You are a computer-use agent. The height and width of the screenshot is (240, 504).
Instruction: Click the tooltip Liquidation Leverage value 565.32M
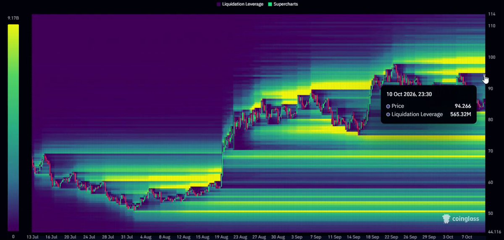tap(460, 114)
